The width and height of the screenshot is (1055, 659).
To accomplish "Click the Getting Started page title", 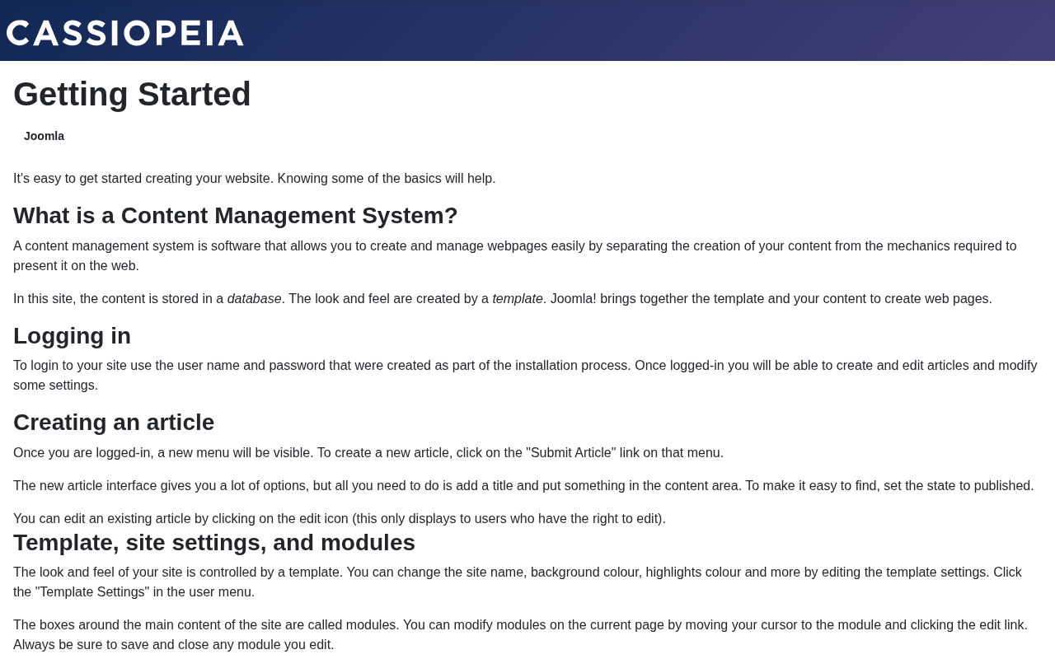I will coord(132,94).
